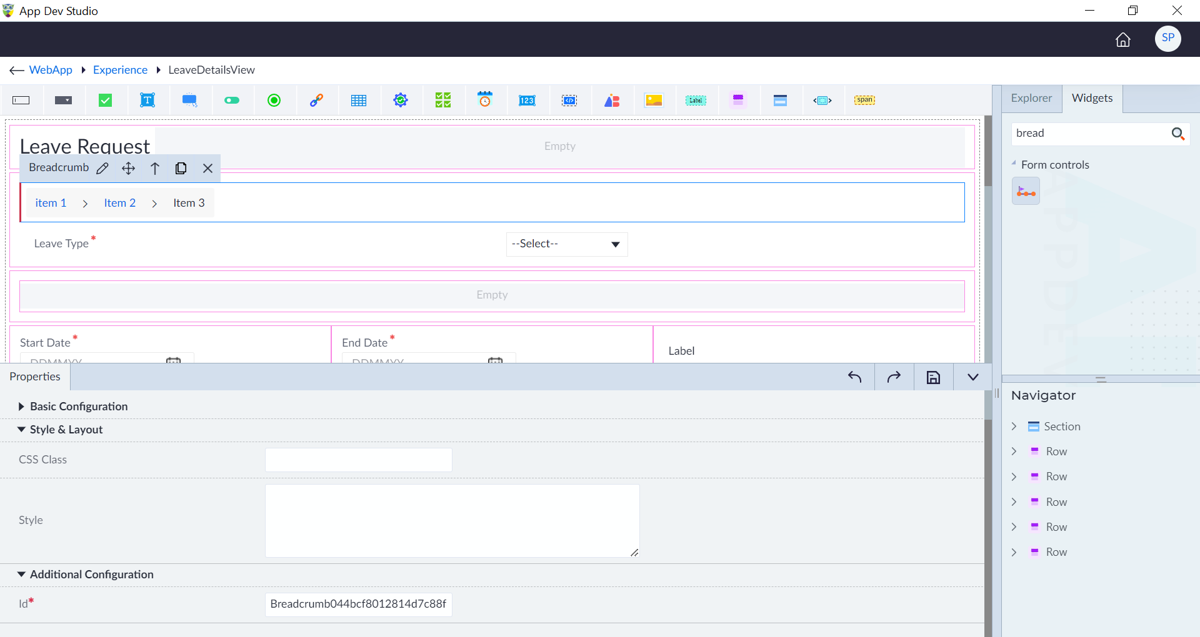Click the Id field with Breadcrumb044bcf value

(359, 605)
